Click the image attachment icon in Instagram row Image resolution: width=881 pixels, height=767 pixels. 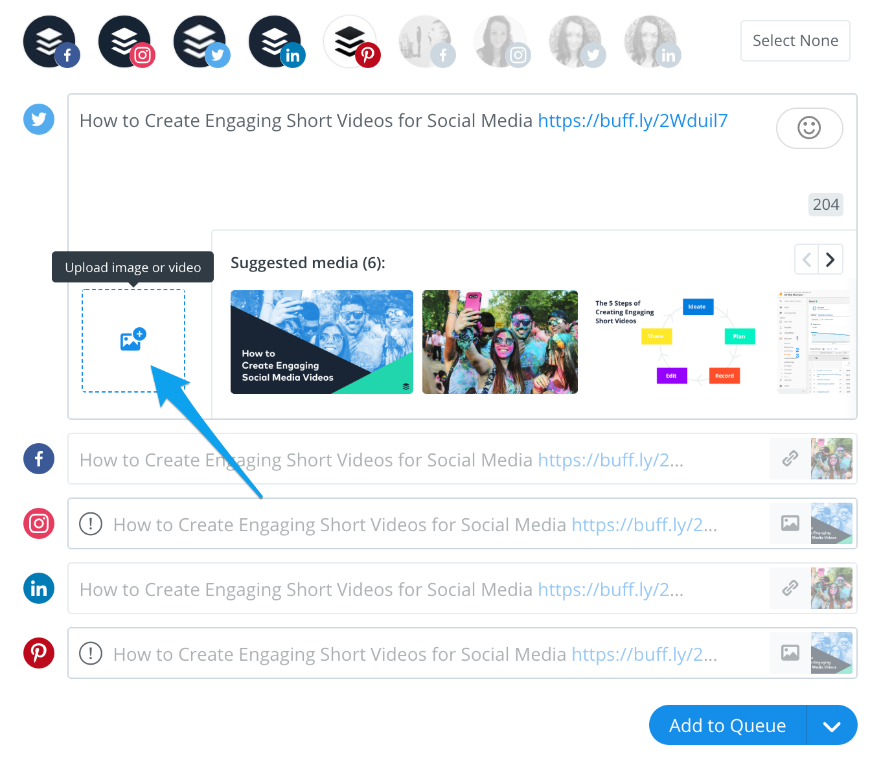click(x=790, y=523)
